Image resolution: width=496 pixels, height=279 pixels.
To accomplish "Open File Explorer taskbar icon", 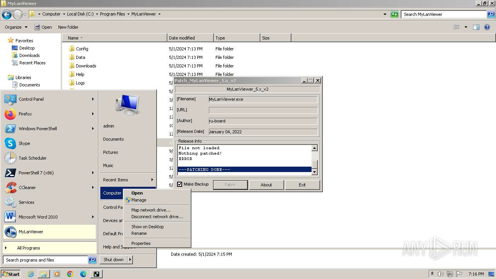I will click(44, 274).
